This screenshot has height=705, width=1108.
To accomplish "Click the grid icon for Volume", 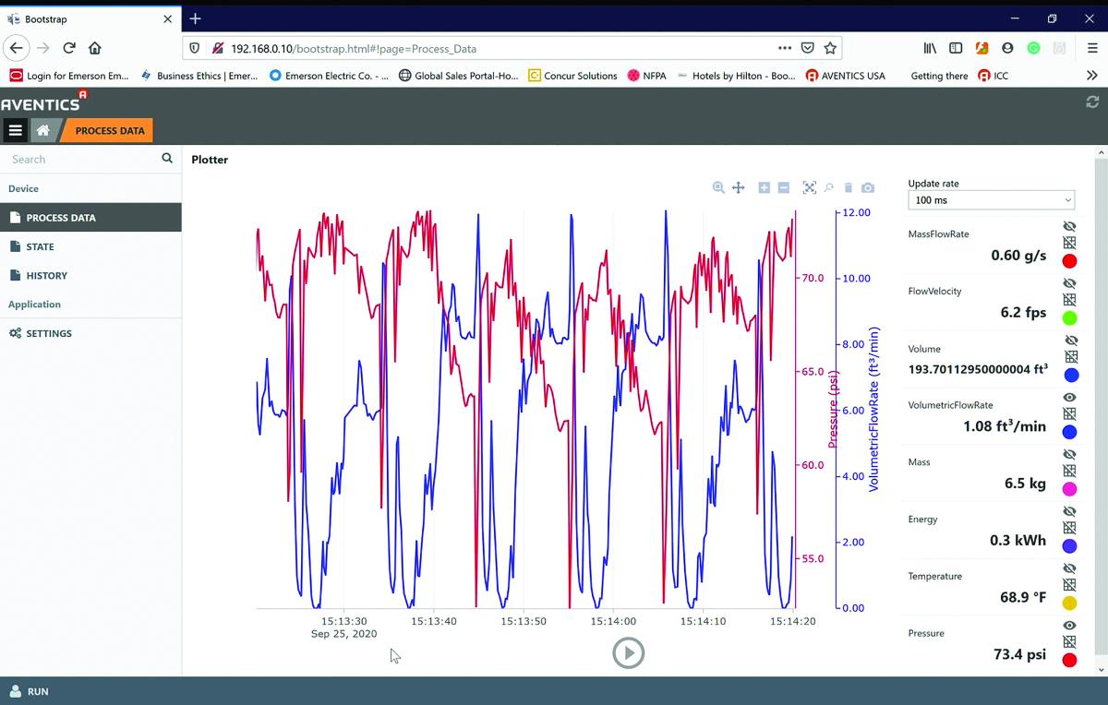I will 1069,357.
